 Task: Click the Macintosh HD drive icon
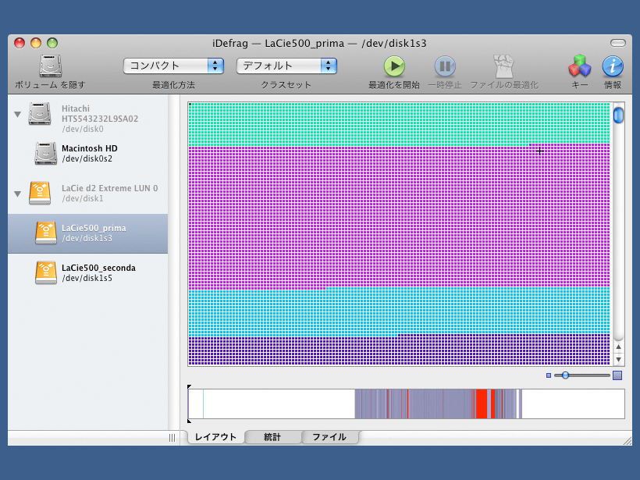46,154
